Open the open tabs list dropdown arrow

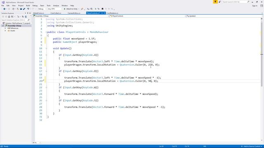pos(262,13)
